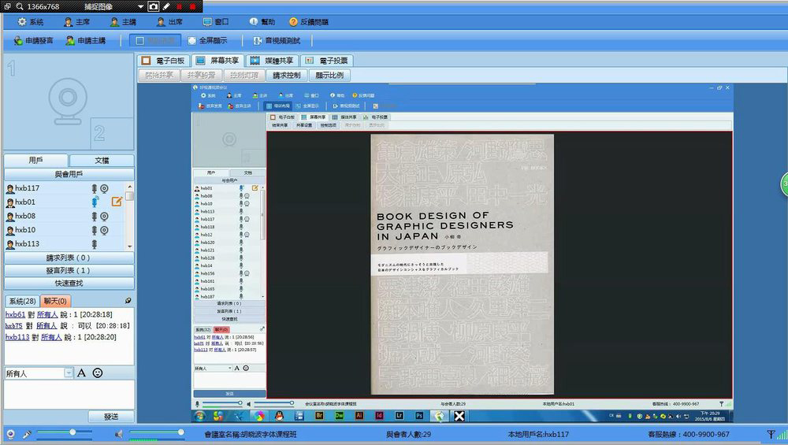
Task: Open the 幫助 menu
Action: (x=262, y=22)
